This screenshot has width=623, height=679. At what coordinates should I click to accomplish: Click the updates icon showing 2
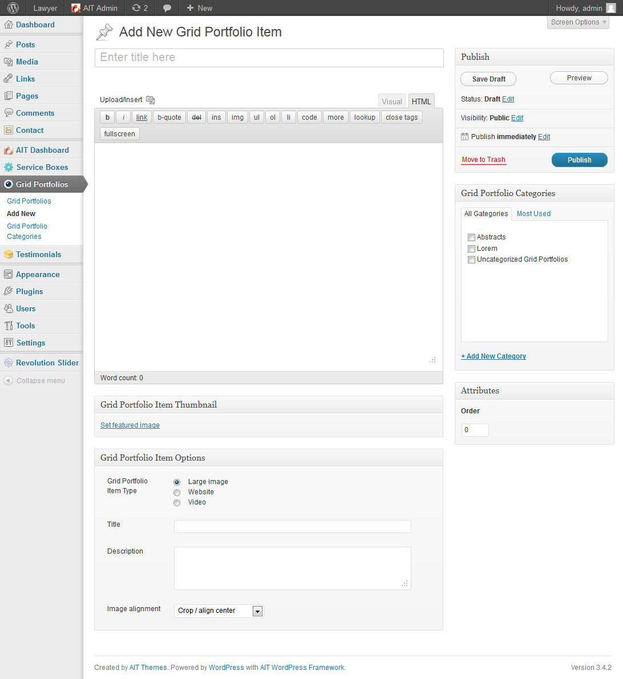pyautogui.click(x=140, y=8)
